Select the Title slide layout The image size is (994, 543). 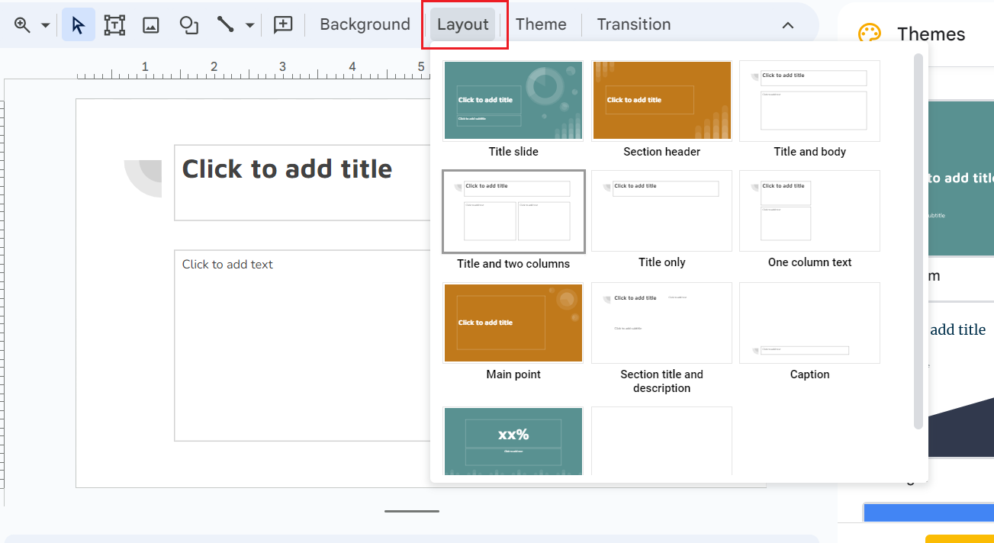(x=513, y=100)
